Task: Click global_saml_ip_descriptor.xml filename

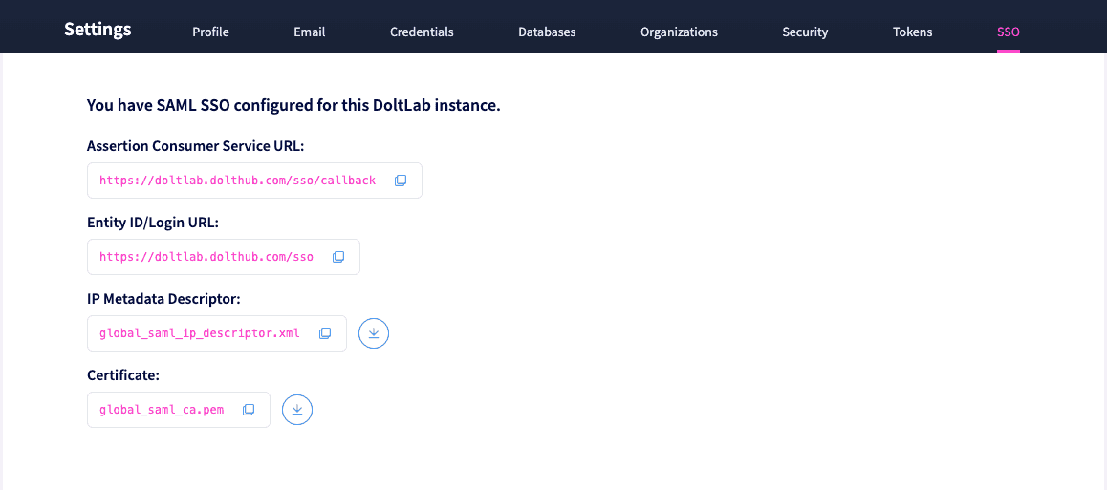Action: coord(200,332)
